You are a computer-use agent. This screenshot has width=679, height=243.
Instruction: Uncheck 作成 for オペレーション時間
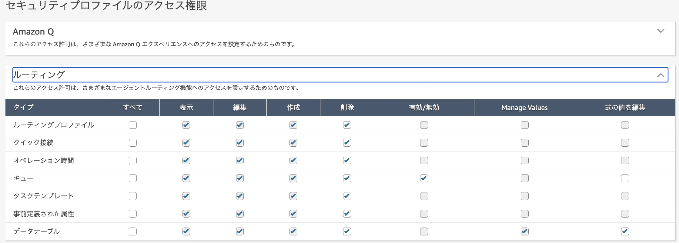(293, 160)
